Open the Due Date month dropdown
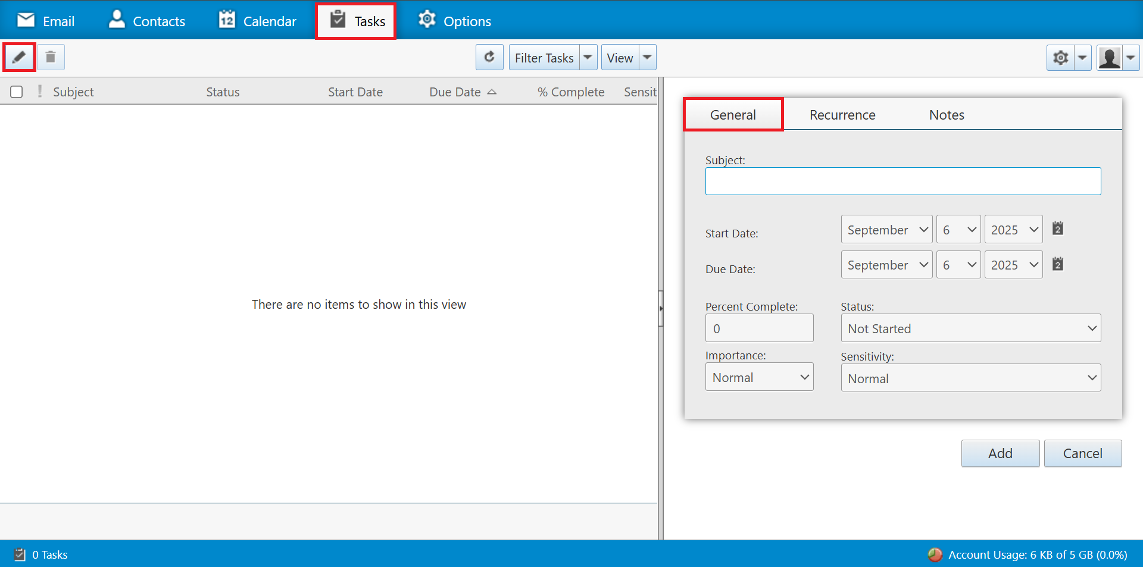 (x=886, y=264)
